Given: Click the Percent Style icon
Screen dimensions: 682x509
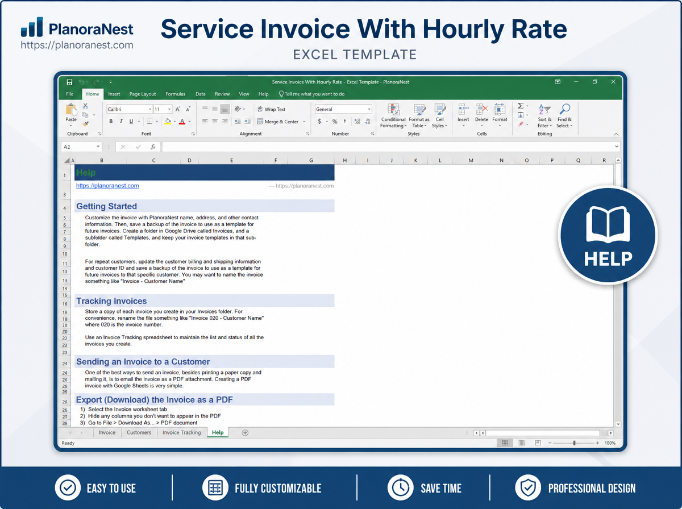Looking at the screenshot, I should click(335, 122).
